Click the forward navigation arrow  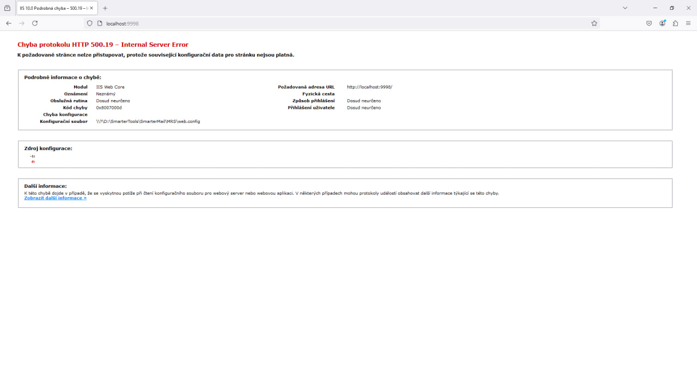(22, 23)
